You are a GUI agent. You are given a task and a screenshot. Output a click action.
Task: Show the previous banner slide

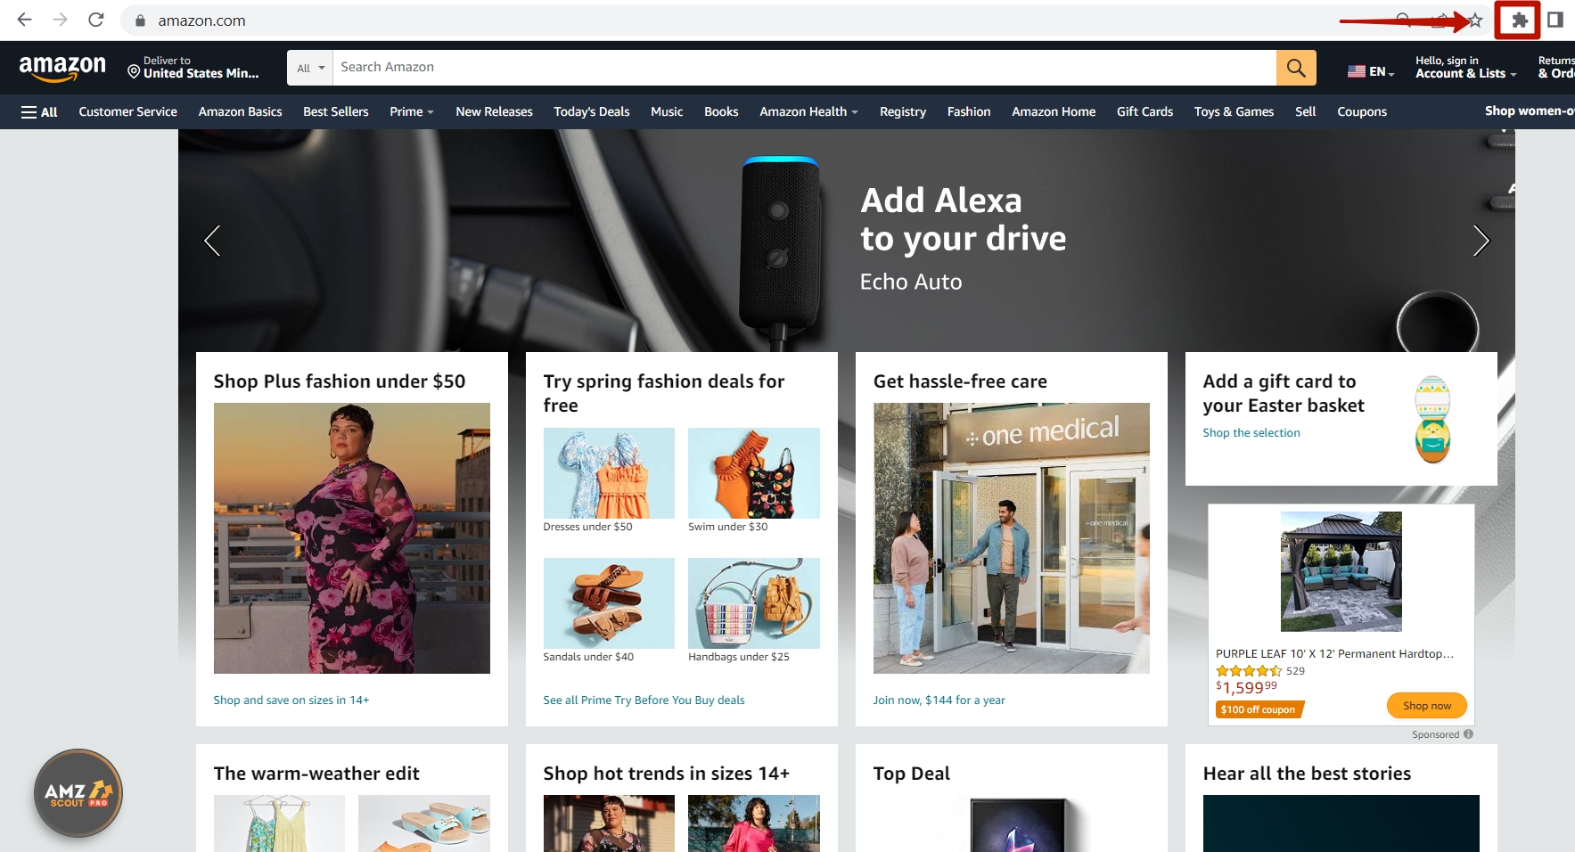click(x=212, y=241)
